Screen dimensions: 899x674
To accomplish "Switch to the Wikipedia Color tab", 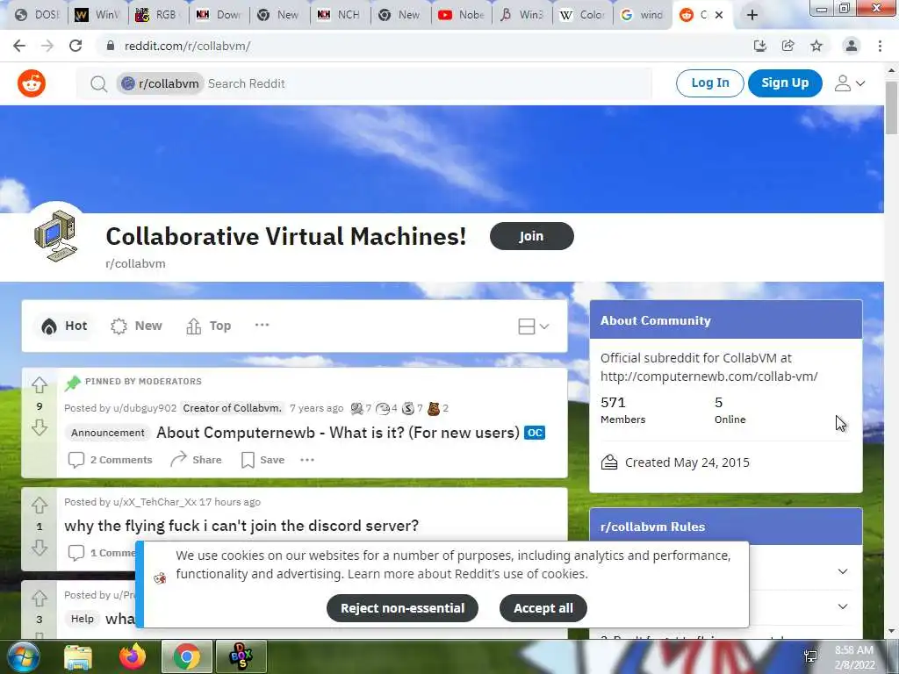I will [x=583, y=15].
